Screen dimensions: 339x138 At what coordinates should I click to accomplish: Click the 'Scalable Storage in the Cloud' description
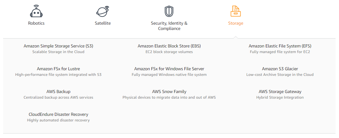(x=58, y=52)
